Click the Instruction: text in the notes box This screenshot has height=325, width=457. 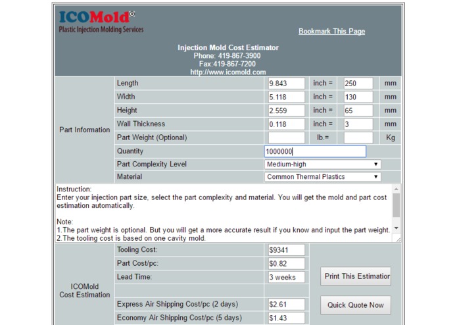(74, 189)
